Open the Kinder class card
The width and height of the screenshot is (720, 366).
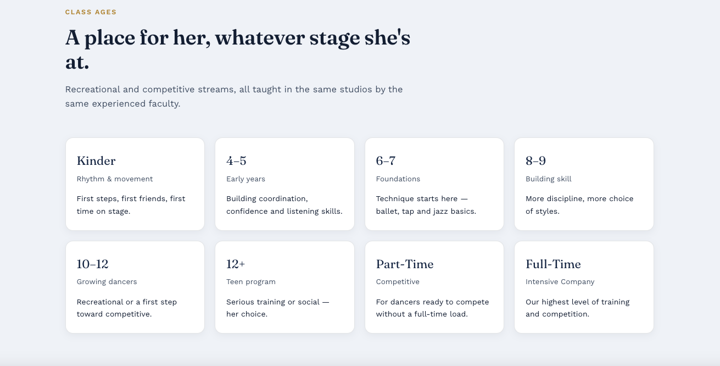tap(135, 184)
